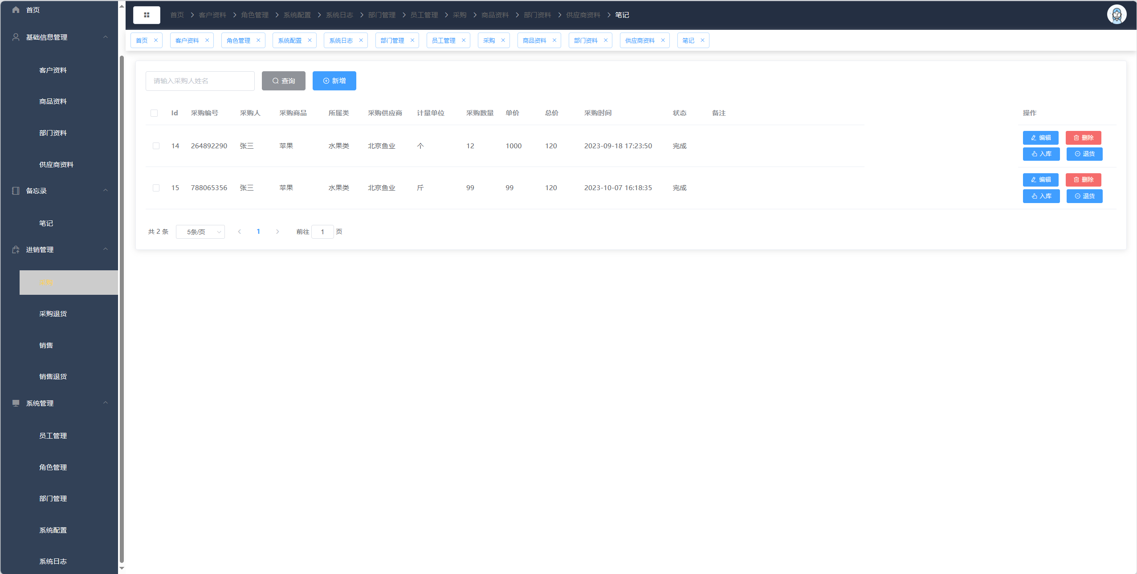Click the grid menu icon in header
Screen dimensions: 1137x574
[147, 15]
